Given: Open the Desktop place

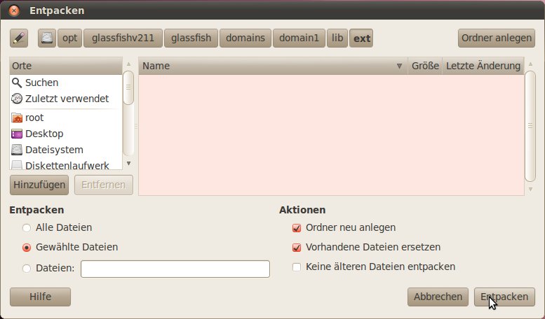Looking at the screenshot, I should point(44,134).
